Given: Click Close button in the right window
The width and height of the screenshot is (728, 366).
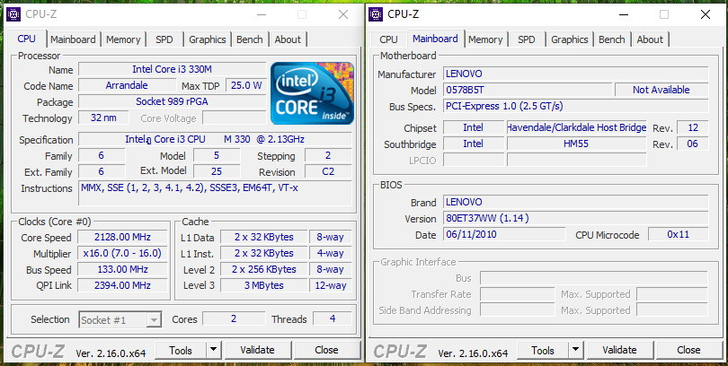Looking at the screenshot, I should tap(688, 350).
